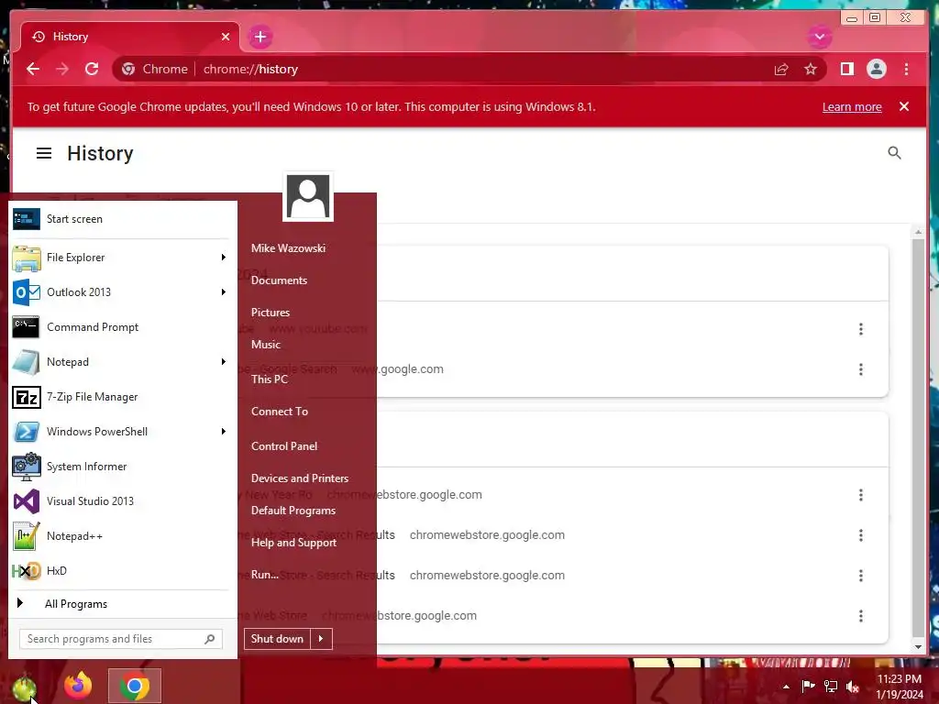Open Devices and Printers

(300, 478)
